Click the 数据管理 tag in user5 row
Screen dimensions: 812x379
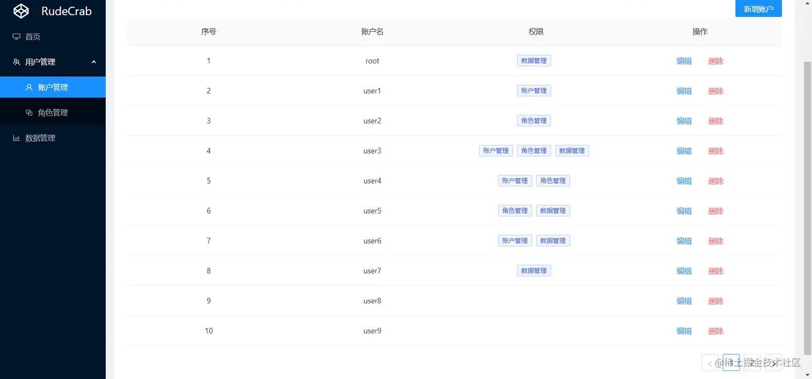tap(553, 211)
